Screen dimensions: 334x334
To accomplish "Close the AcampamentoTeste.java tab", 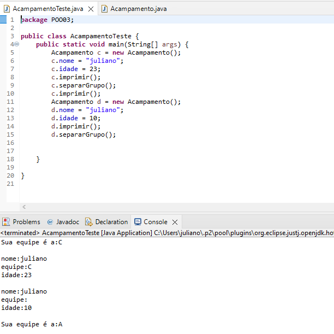I will pyautogui.click(x=91, y=9).
